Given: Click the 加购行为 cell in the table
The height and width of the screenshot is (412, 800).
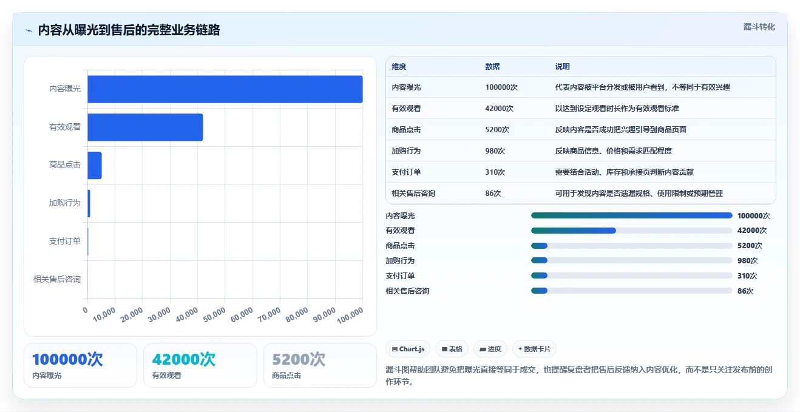Looking at the screenshot, I should [406, 151].
